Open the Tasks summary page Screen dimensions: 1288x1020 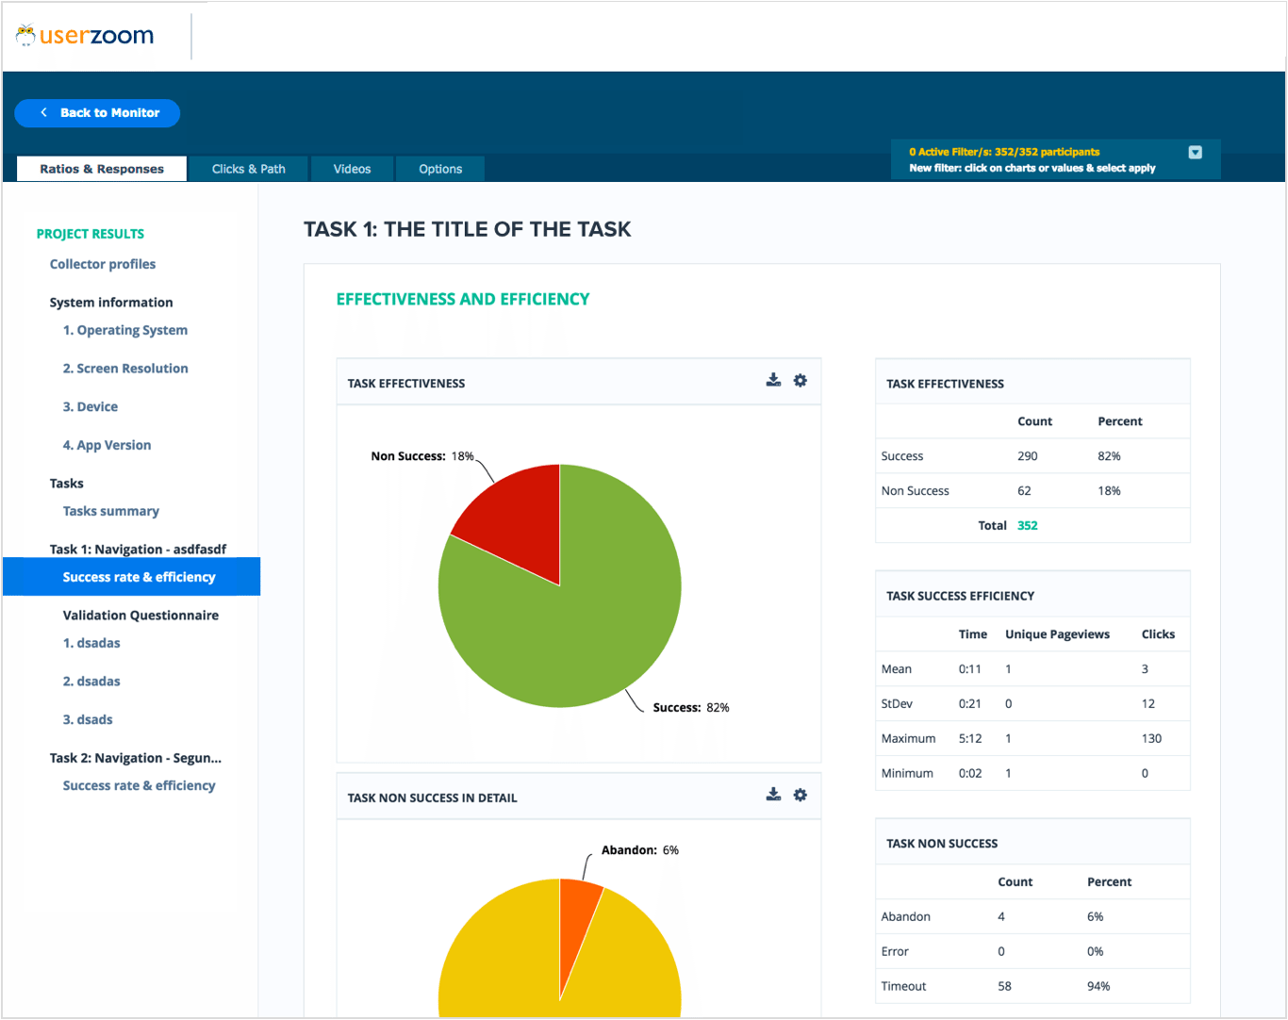[110, 510]
